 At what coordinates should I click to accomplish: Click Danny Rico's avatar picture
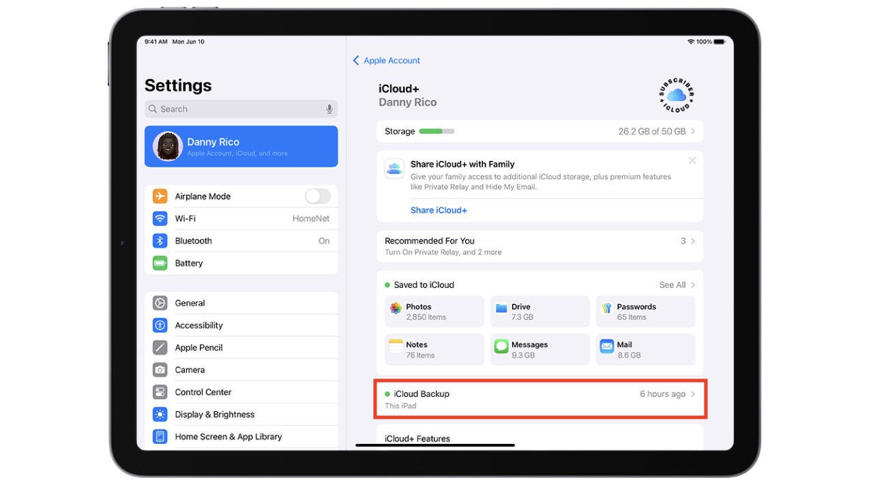click(167, 146)
